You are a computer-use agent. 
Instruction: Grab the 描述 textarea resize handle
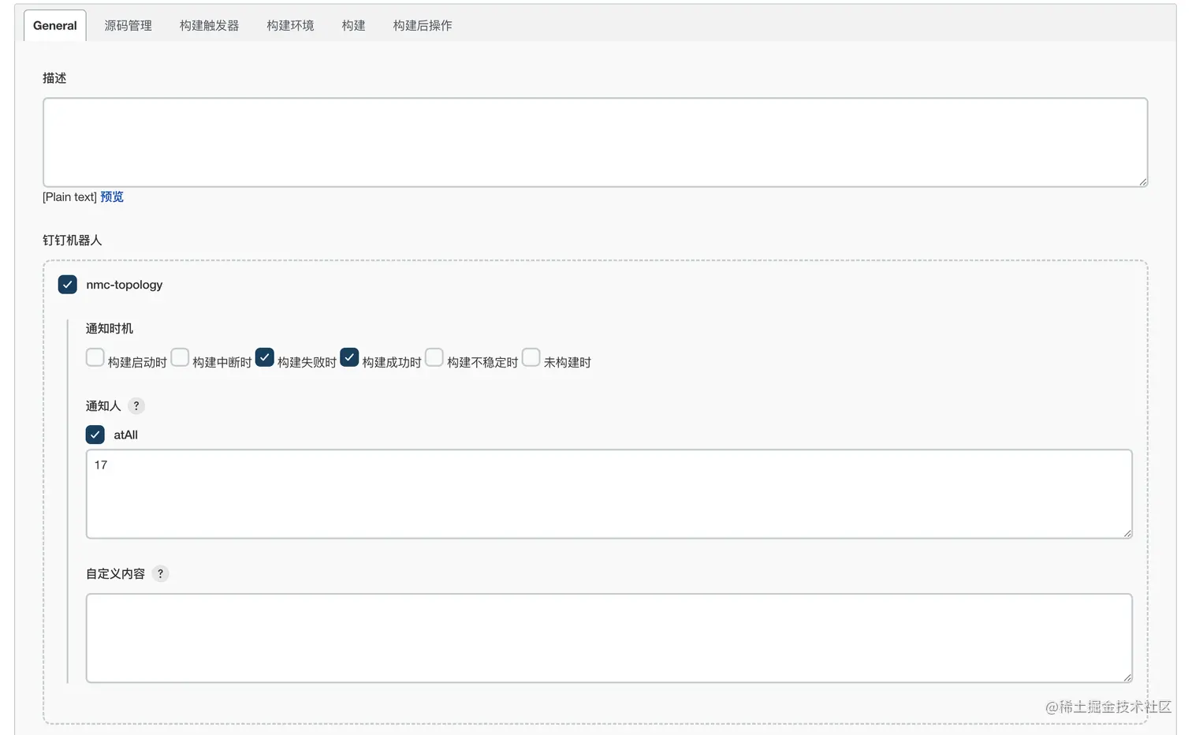tap(1142, 182)
